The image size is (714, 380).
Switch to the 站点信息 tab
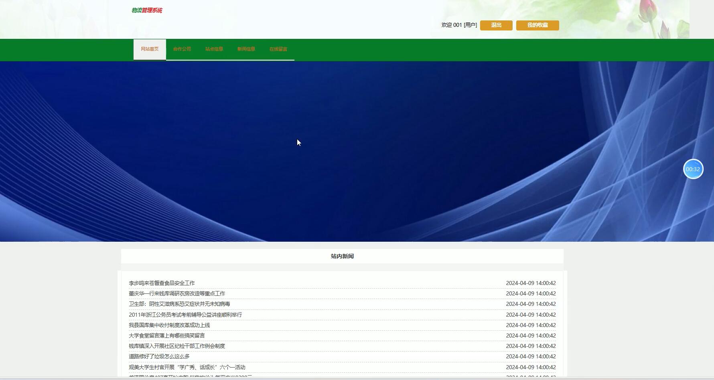point(214,49)
